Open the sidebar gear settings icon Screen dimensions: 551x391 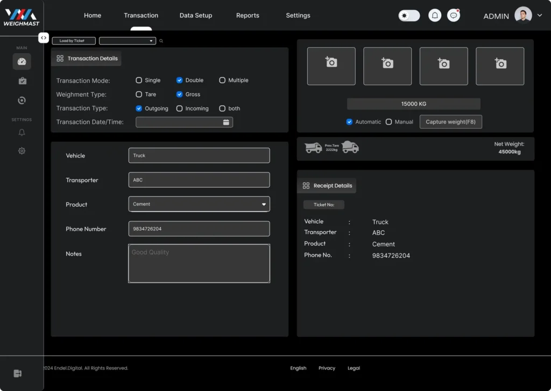22,151
